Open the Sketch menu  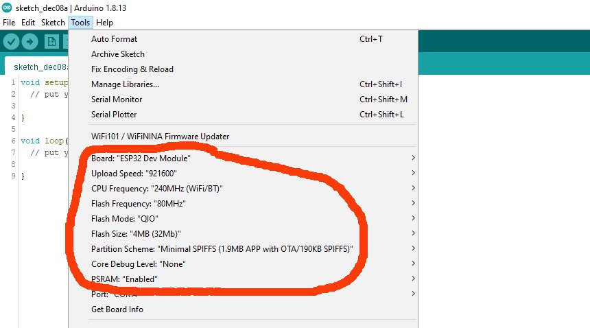53,23
